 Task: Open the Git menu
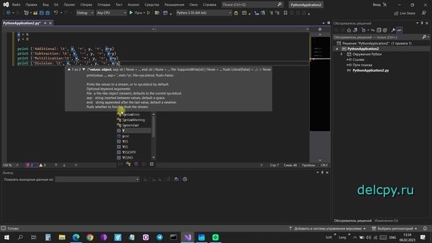click(x=56, y=5)
